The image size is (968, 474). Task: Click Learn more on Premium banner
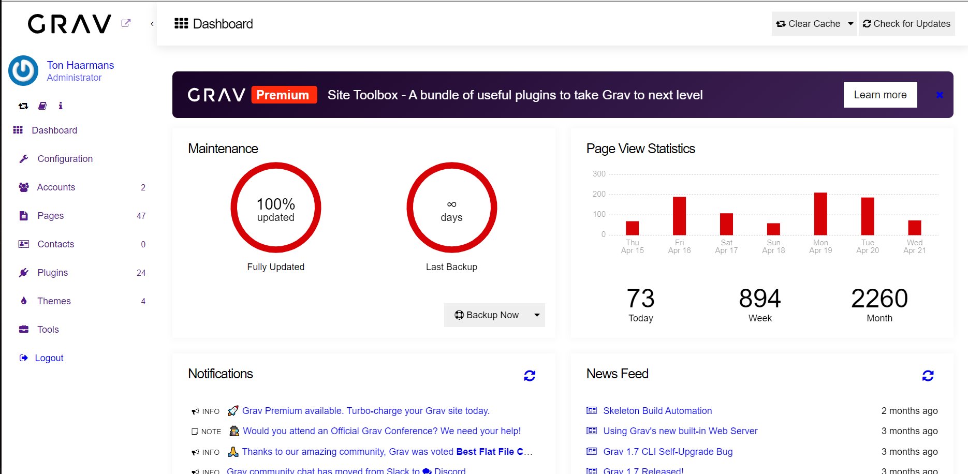(880, 95)
